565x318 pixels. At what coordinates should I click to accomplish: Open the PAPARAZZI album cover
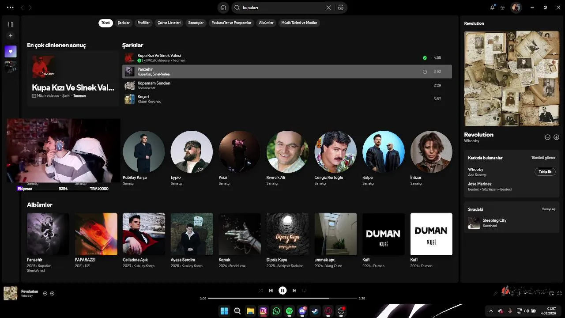click(x=96, y=234)
